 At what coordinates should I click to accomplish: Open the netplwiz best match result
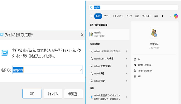coord(109,34)
